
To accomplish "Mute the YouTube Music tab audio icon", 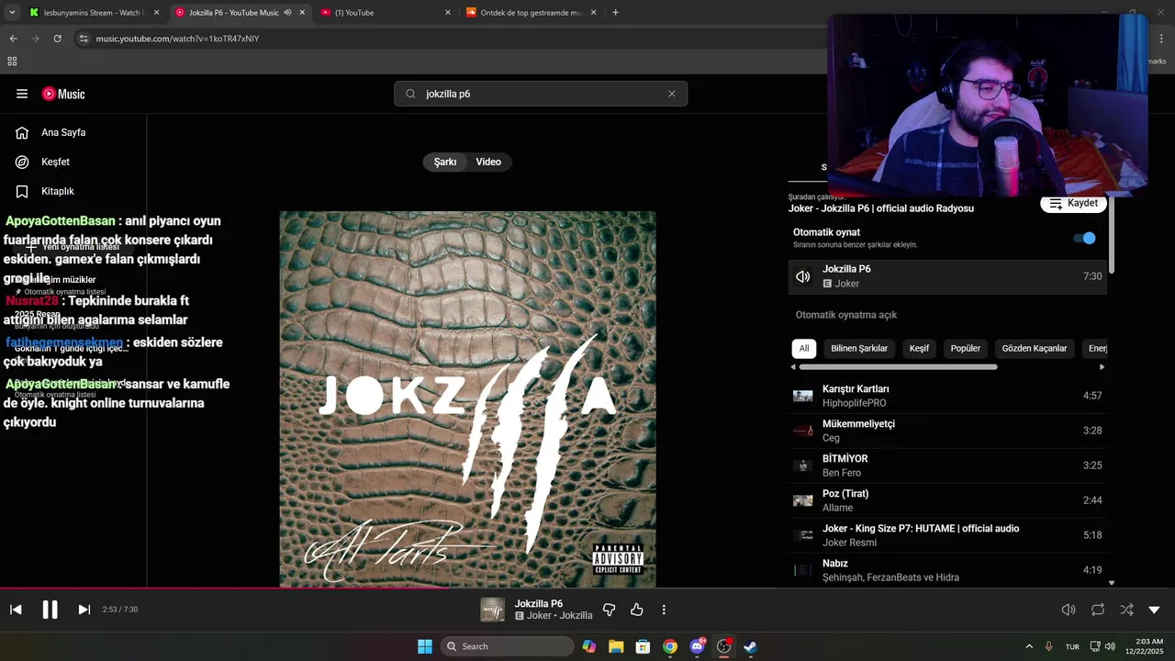I will (287, 13).
